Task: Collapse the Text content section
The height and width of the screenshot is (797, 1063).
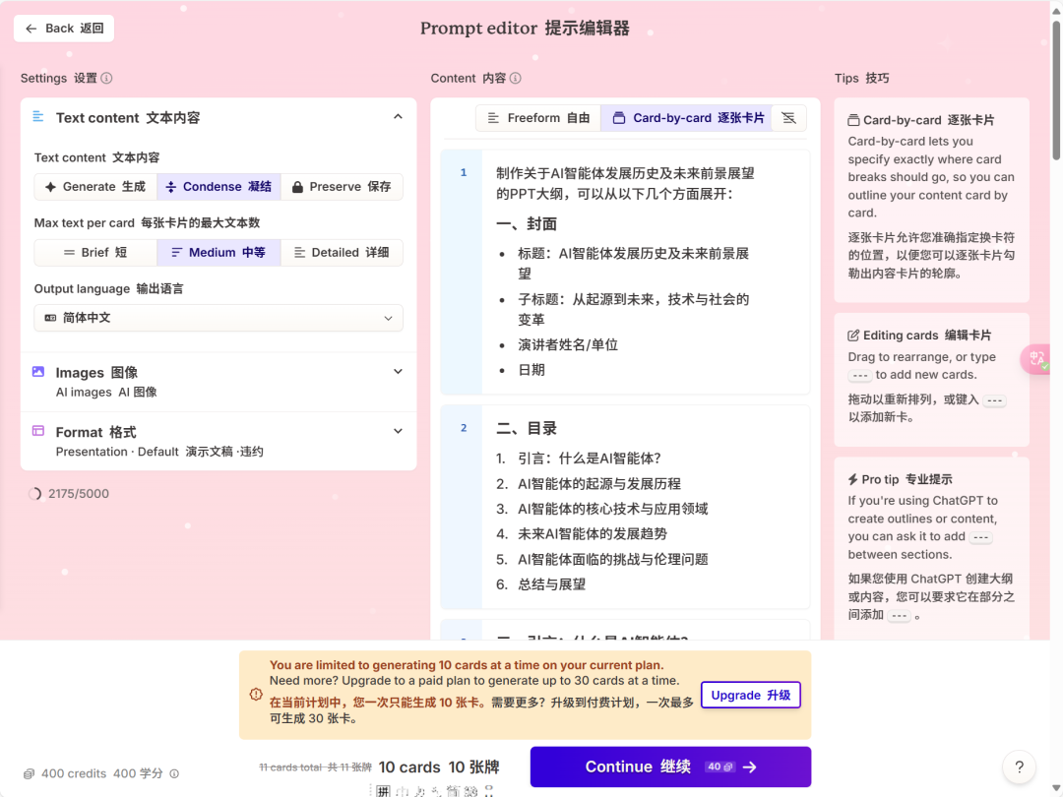Action: click(x=398, y=117)
